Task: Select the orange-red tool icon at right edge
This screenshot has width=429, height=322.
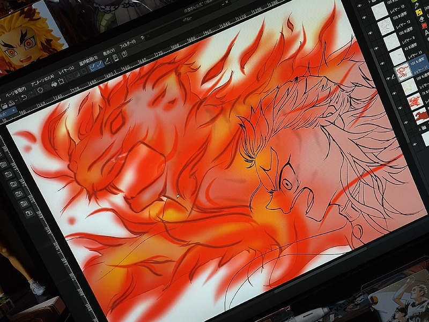Action: (424, 26)
